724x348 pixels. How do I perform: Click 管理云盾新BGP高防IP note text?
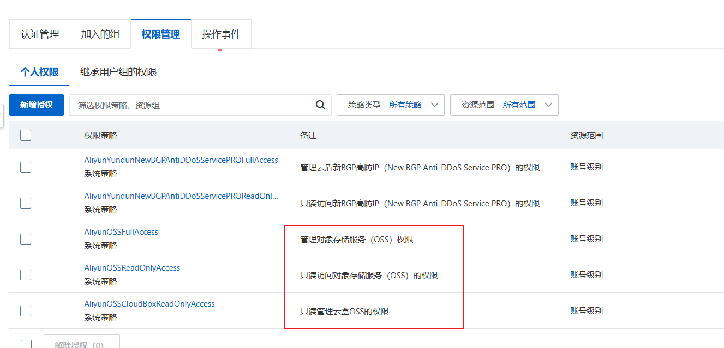pos(420,167)
